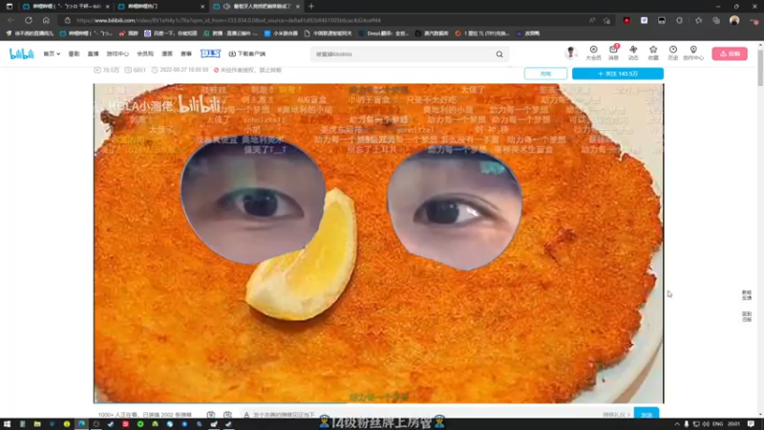Open the 弹幕礼仪 link
The width and height of the screenshot is (764, 430).
616,415
